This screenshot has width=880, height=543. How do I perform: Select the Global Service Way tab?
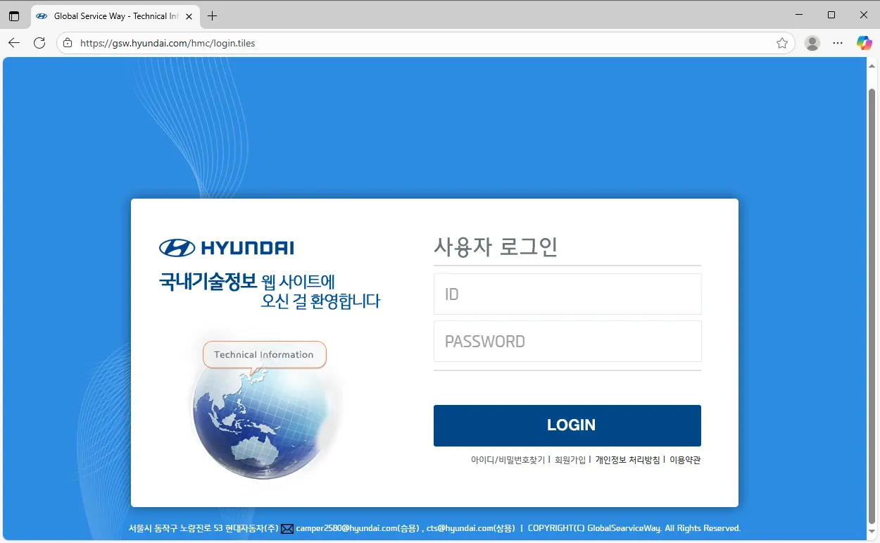[x=114, y=15]
